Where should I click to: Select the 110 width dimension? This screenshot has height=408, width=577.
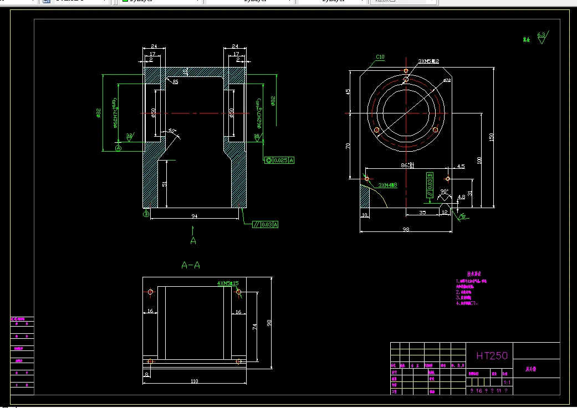click(195, 381)
